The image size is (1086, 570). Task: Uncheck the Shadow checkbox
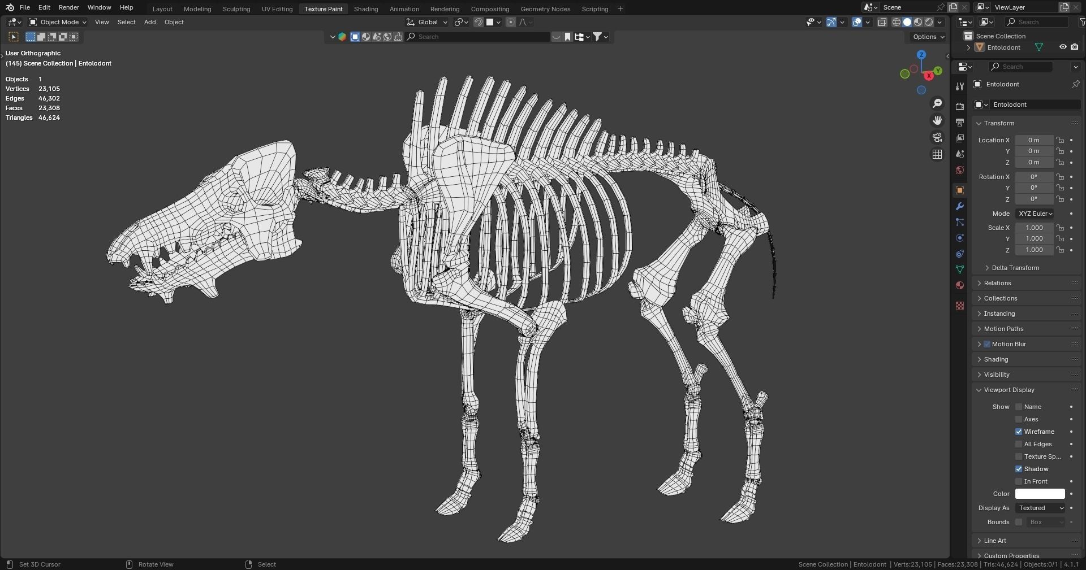pyautogui.click(x=1019, y=469)
